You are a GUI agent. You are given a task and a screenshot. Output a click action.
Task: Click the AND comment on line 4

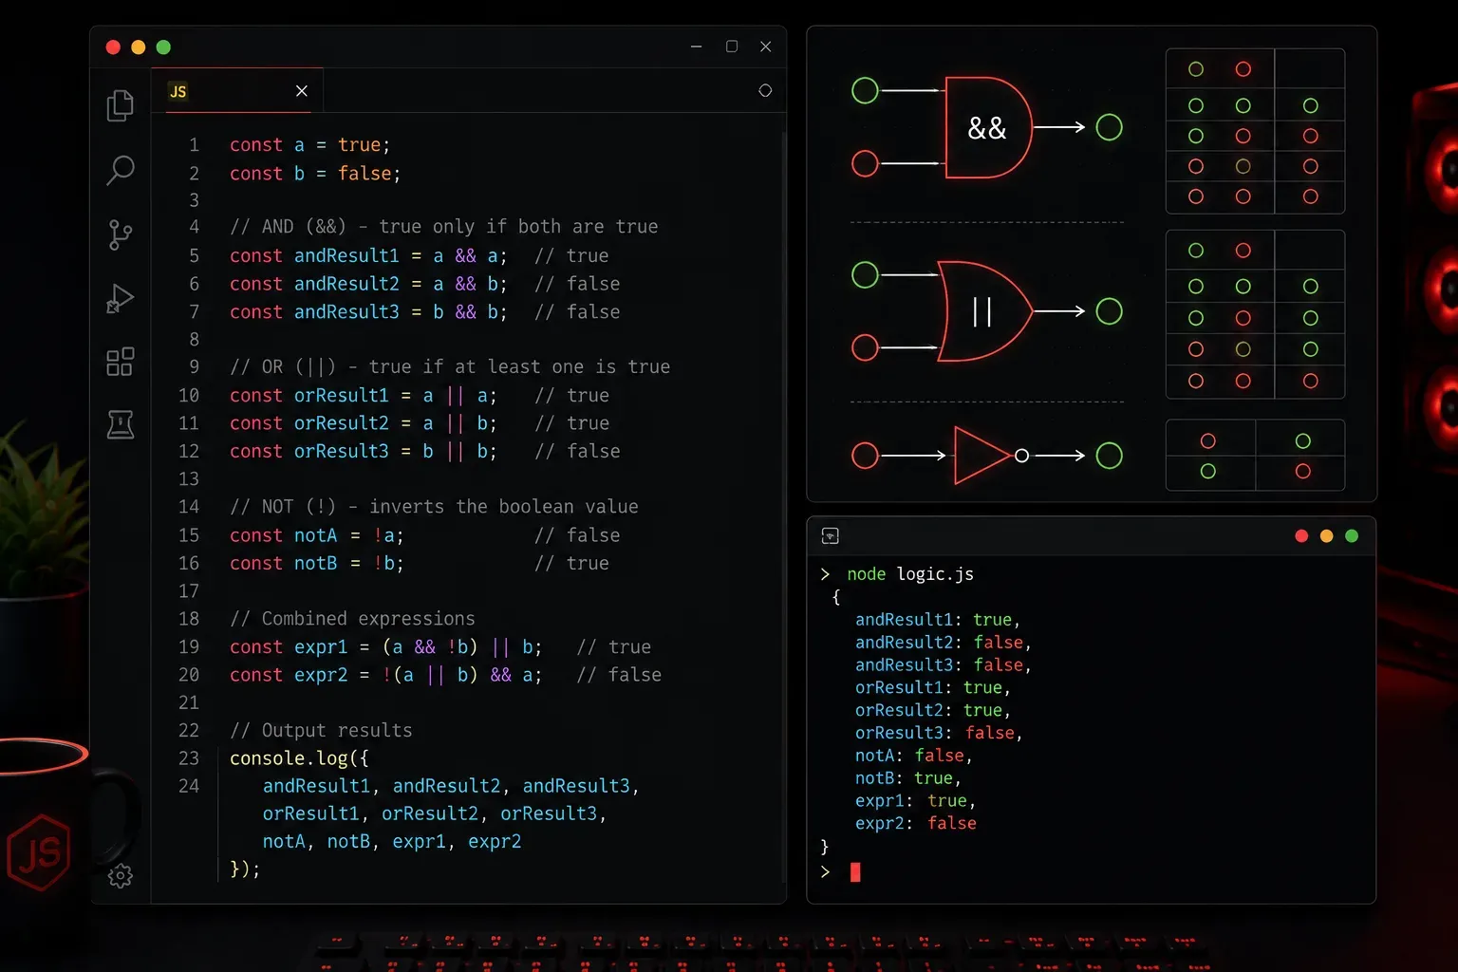click(x=443, y=226)
